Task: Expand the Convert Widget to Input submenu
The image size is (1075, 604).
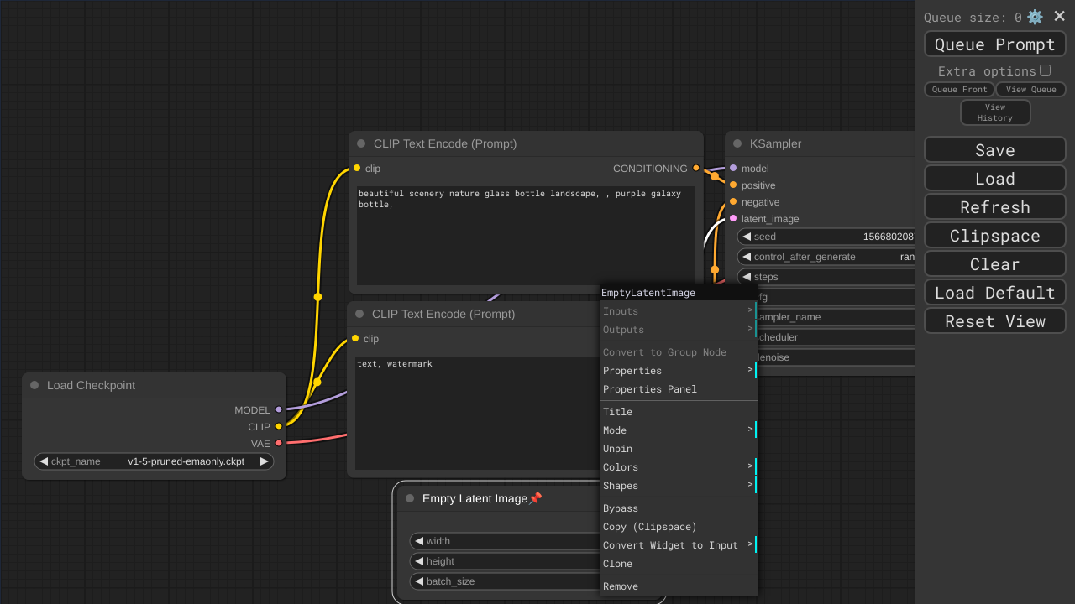Action: tap(678, 545)
